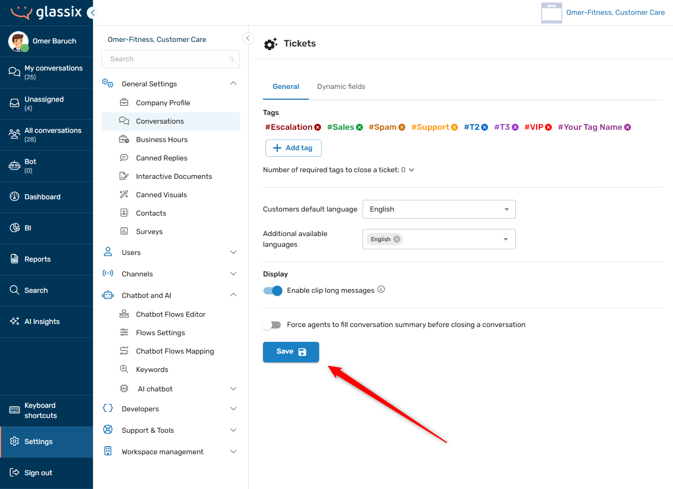This screenshot has width=673, height=489.
Task: Click Omer Baruch profile avatar
Action: click(18, 41)
